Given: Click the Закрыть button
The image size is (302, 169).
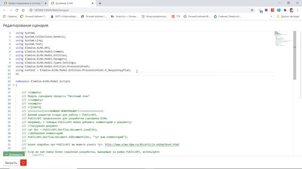Looking at the screenshot, I should click(11, 163).
